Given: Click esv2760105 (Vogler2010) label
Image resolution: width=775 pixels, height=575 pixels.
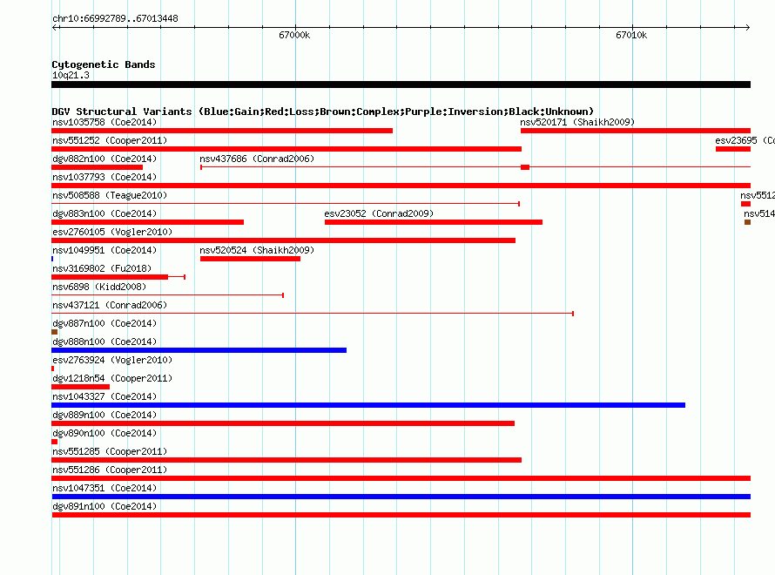Looking at the screenshot, I should pyautogui.click(x=112, y=232).
